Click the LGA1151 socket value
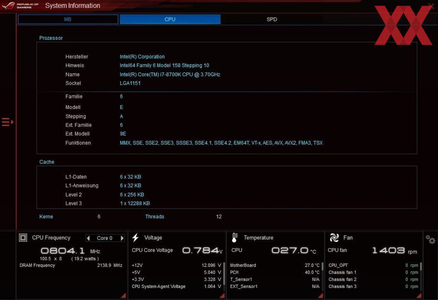Screen dimensions: 438x300 (x=130, y=83)
